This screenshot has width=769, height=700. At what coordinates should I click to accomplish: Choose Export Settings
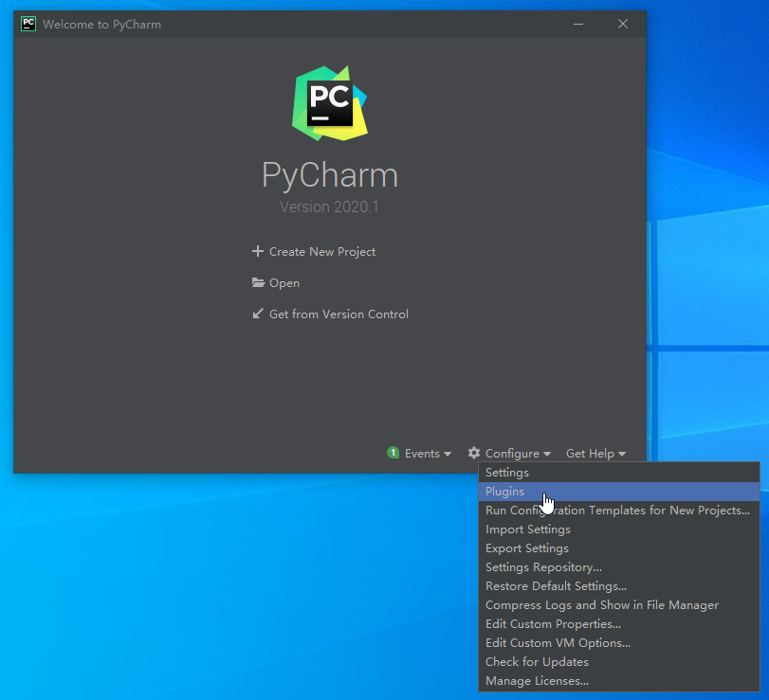point(619,548)
